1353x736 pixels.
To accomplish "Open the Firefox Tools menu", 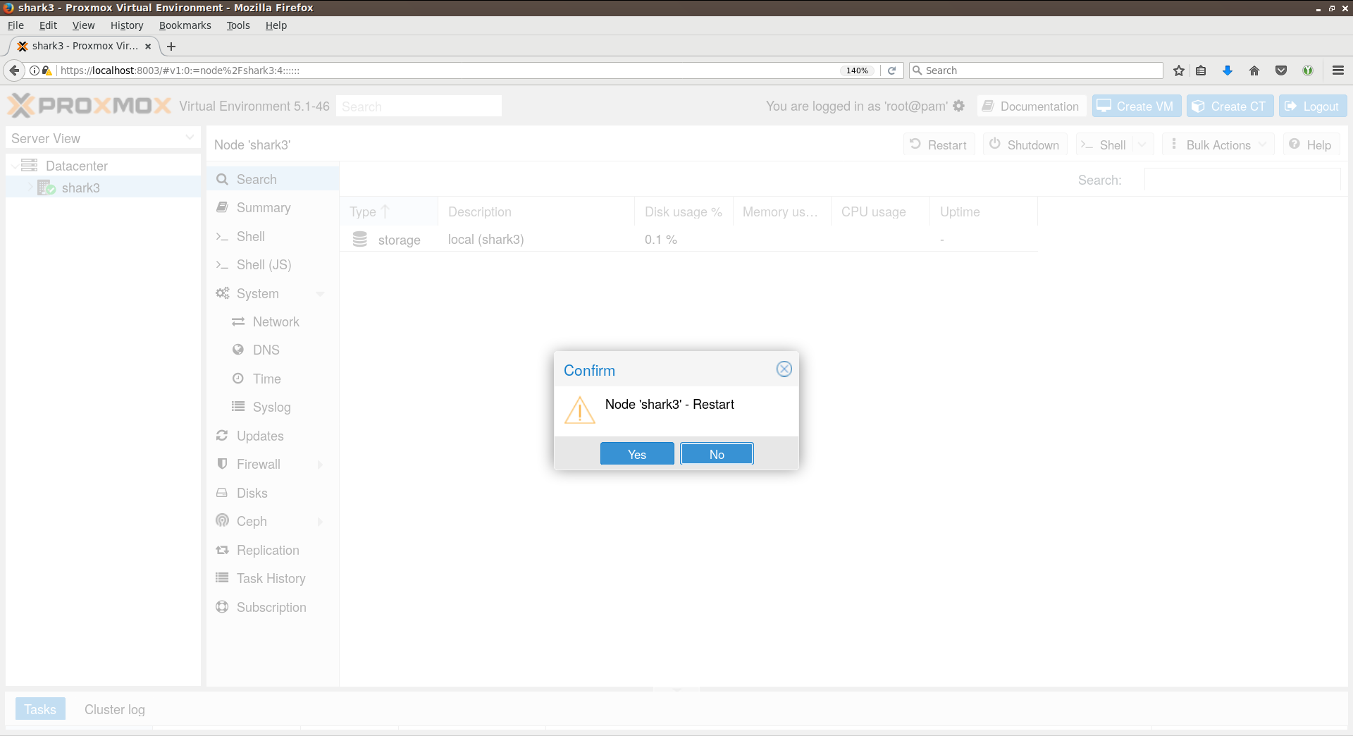I will click(x=238, y=25).
